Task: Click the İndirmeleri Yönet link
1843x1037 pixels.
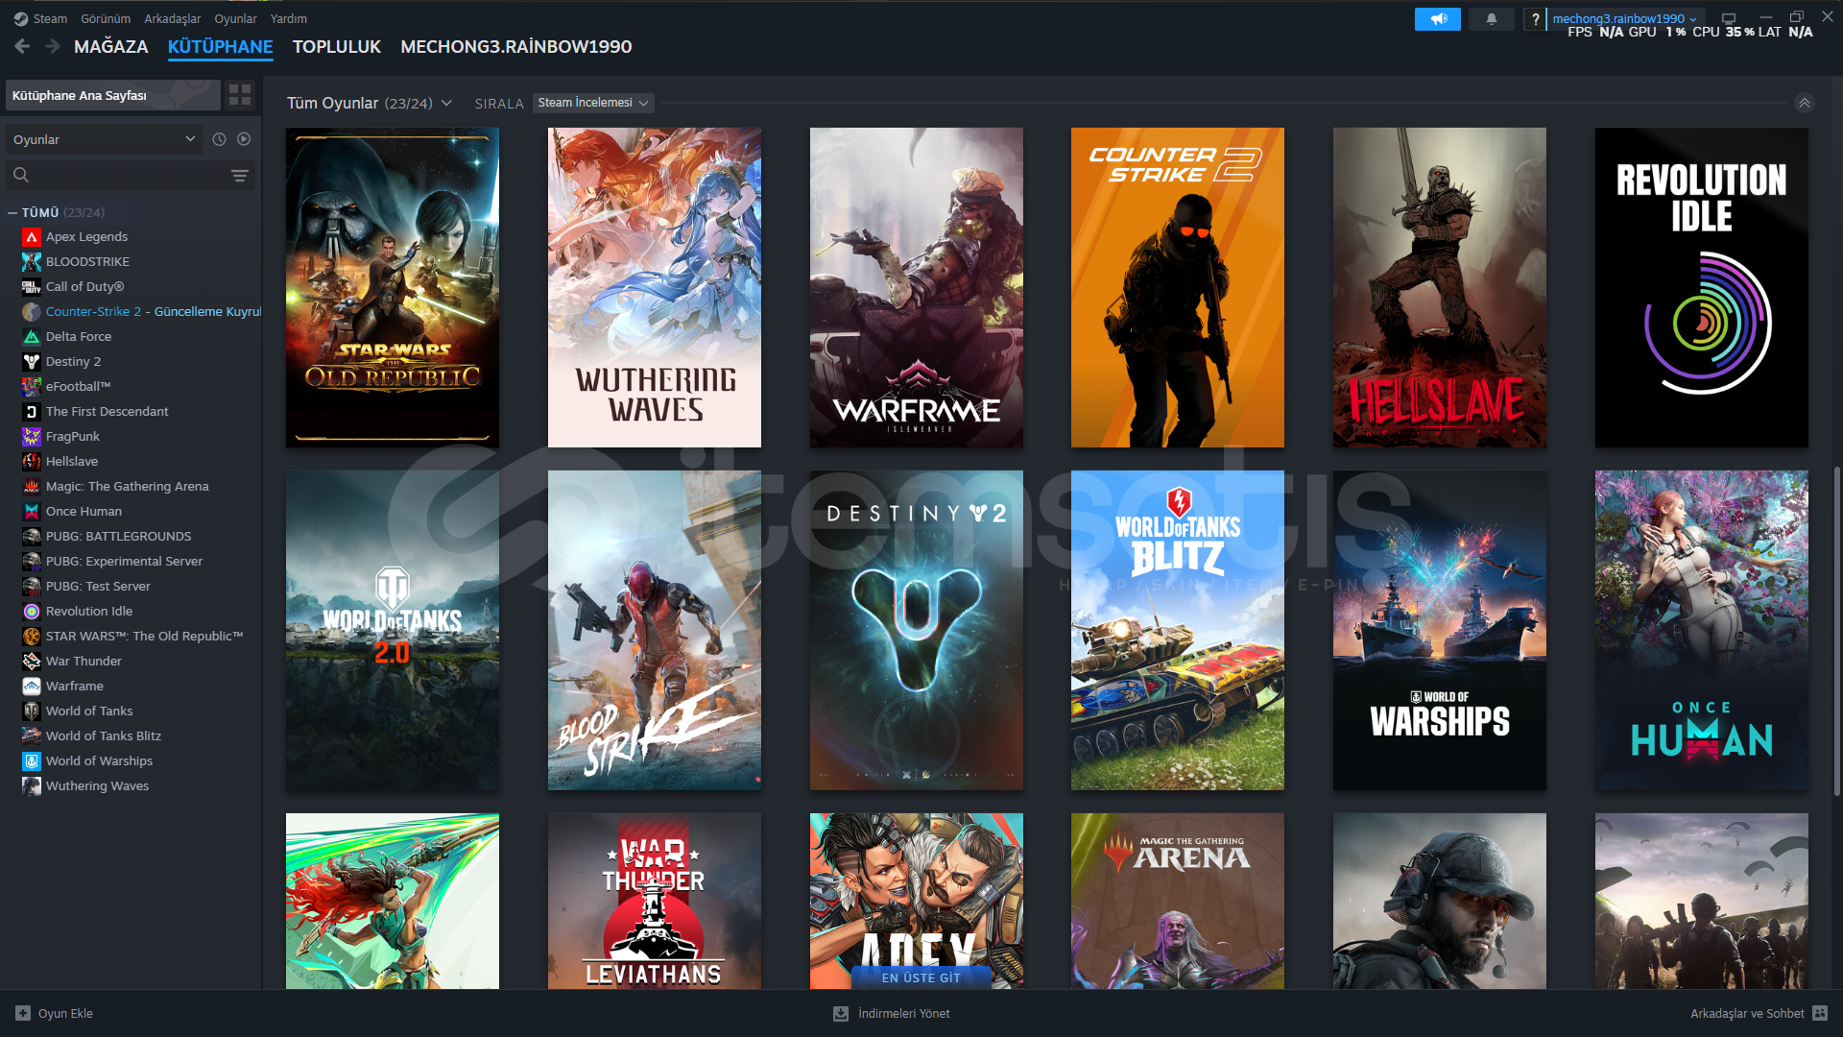Action: coord(904,1013)
